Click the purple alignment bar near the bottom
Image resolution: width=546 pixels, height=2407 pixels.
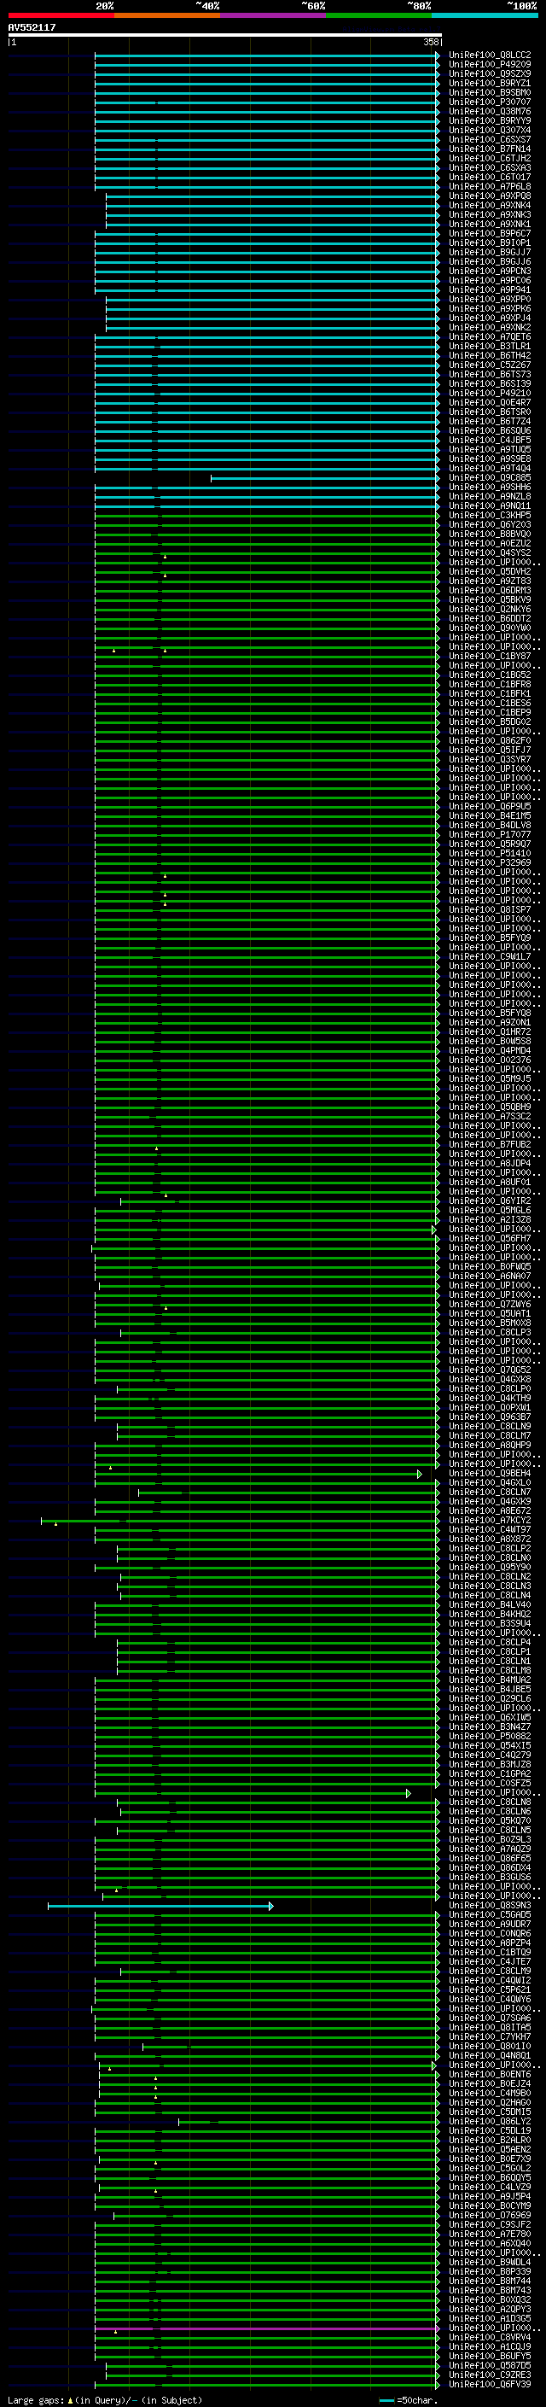coord(266,2328)
